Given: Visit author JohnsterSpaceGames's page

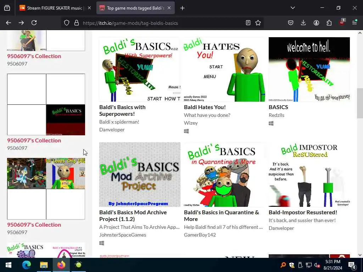Looking at the screenshot, I should click(123, 235).
